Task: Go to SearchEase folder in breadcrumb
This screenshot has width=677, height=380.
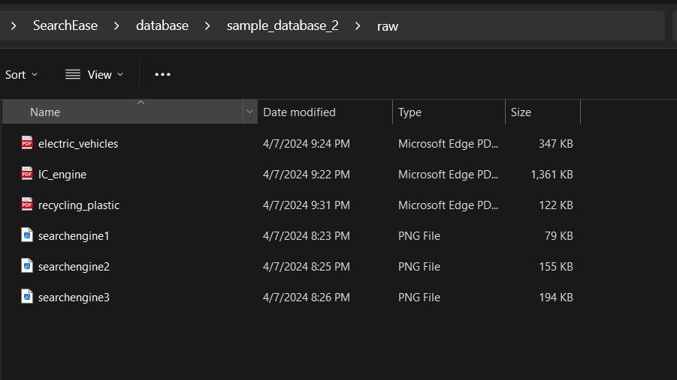Action: (65, 25)
